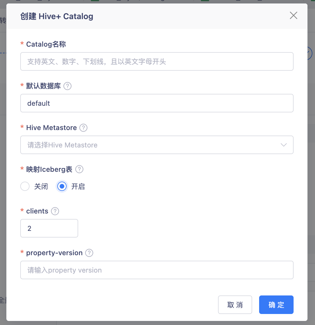This screenshot has height=325, width=315.
Task: Show help for 默认数据库 field
Action: click(67, 86)
